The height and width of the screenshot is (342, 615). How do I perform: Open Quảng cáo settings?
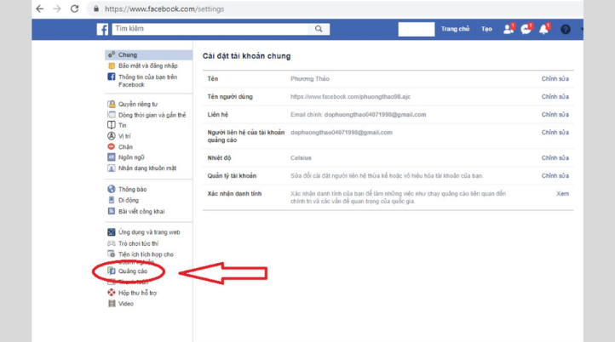coord(133,271)
